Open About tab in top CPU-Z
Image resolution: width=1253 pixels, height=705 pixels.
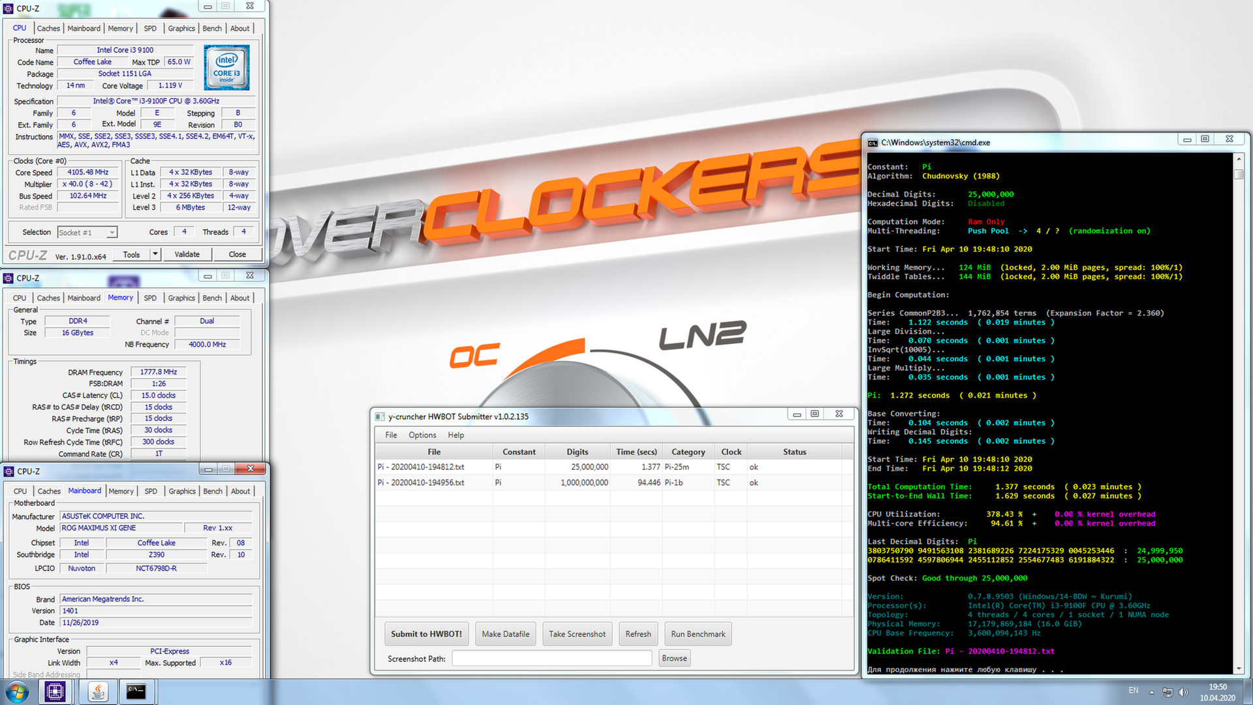coord(240,28)
